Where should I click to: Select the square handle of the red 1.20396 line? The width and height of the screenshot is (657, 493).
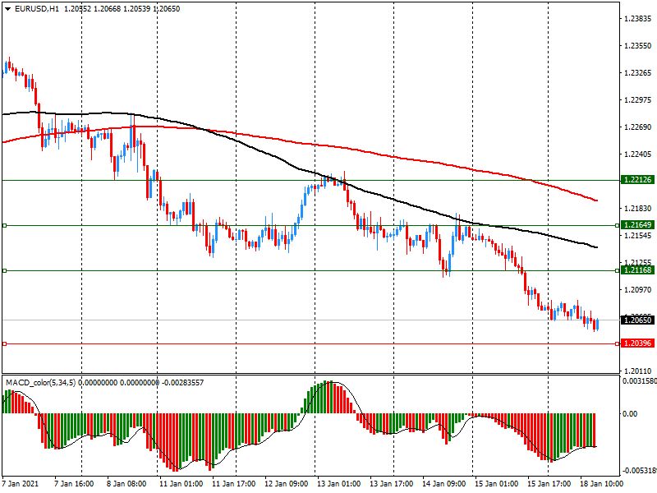[x=4, y=343]
